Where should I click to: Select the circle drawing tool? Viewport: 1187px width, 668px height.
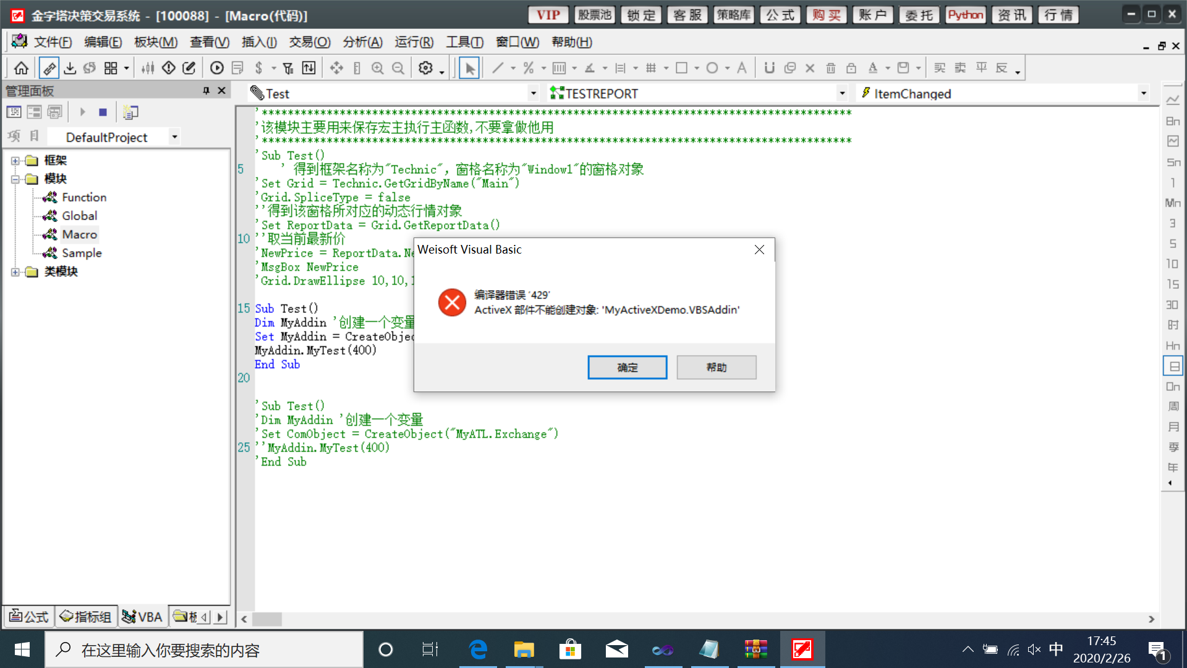712,68
